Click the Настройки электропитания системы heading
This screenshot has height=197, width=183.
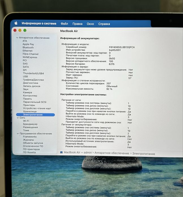pos(83,94)
